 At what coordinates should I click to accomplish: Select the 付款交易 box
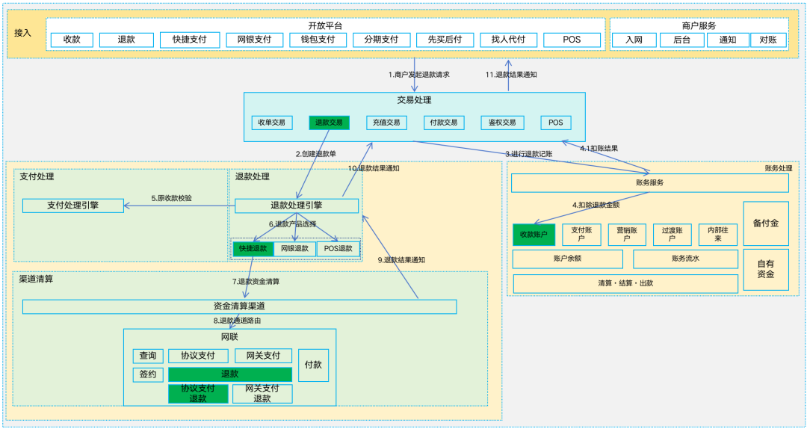pos(444,123)
